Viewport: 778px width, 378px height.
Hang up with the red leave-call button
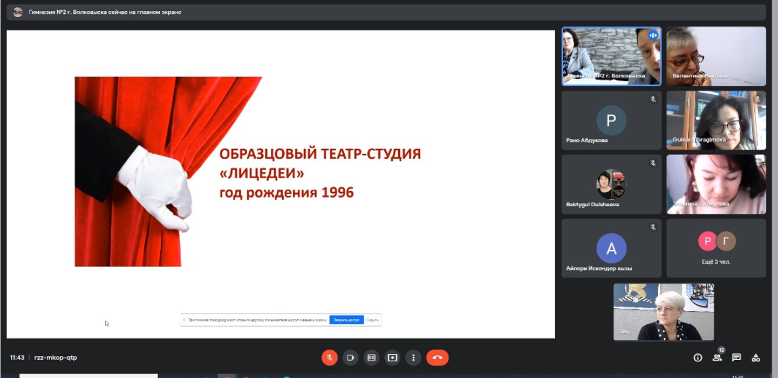[x=437, y=358]
